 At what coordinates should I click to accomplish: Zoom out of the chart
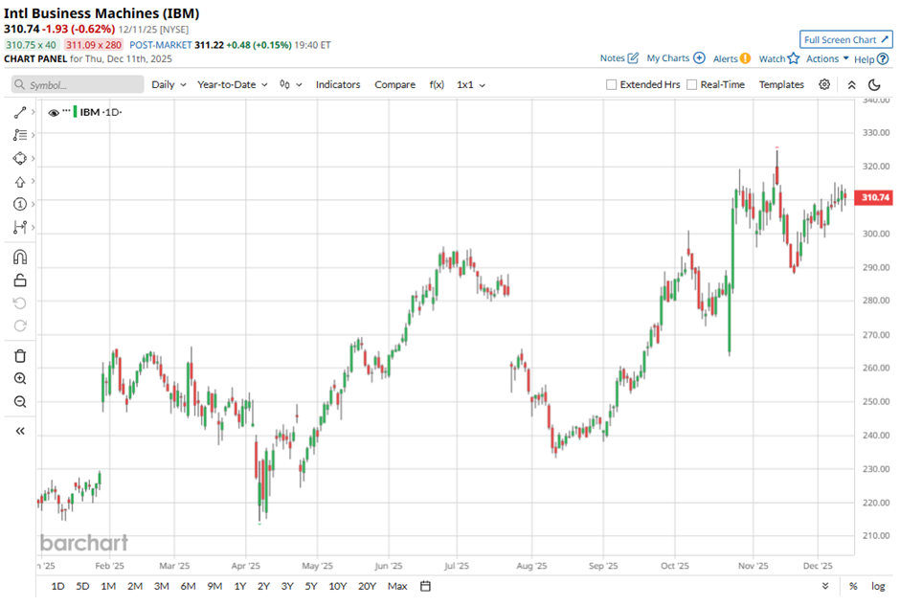coord(19,402)
